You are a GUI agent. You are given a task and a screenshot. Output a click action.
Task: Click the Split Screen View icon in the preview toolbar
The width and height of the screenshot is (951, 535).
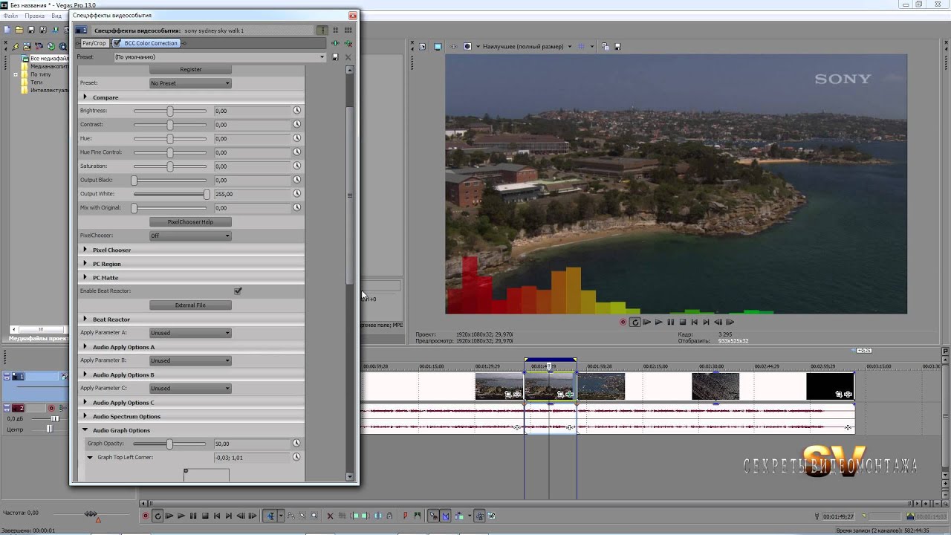467,46
